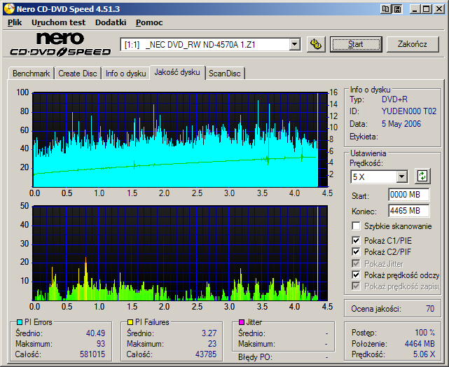Select the Jakość dysku tab
This screenshot has height=367, width=449.
tap(177, 72)
